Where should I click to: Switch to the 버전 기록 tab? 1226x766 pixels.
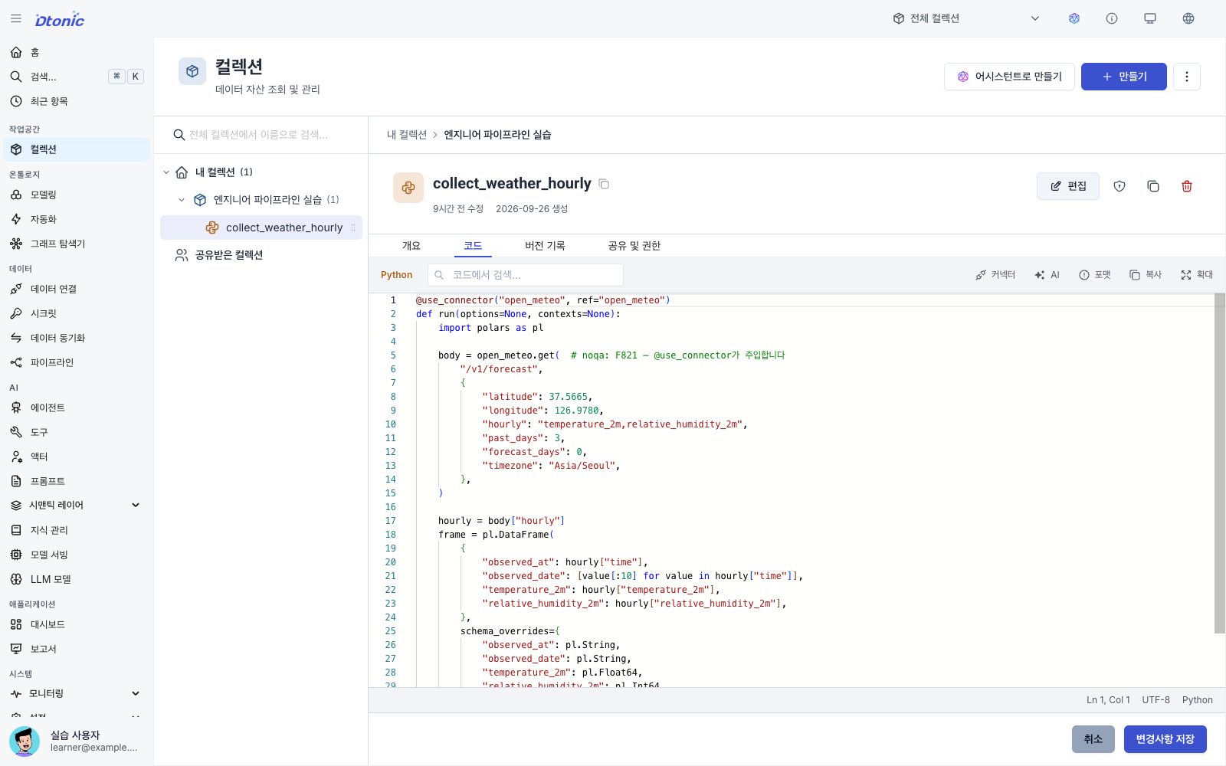[545, 246]
